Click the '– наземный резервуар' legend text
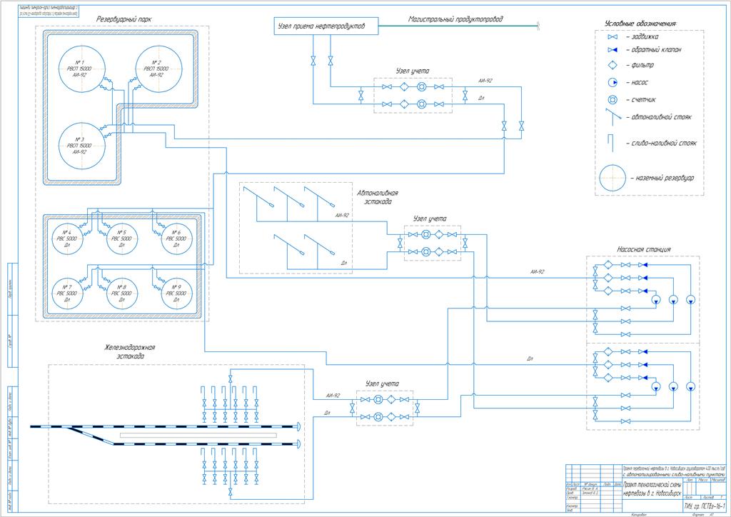Screen dimensions: 731x517 pyautogui.click(x=662, y=178)
